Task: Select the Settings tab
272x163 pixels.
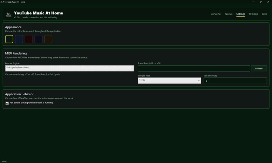Action: pyautogui.click(x=241, y=14)
